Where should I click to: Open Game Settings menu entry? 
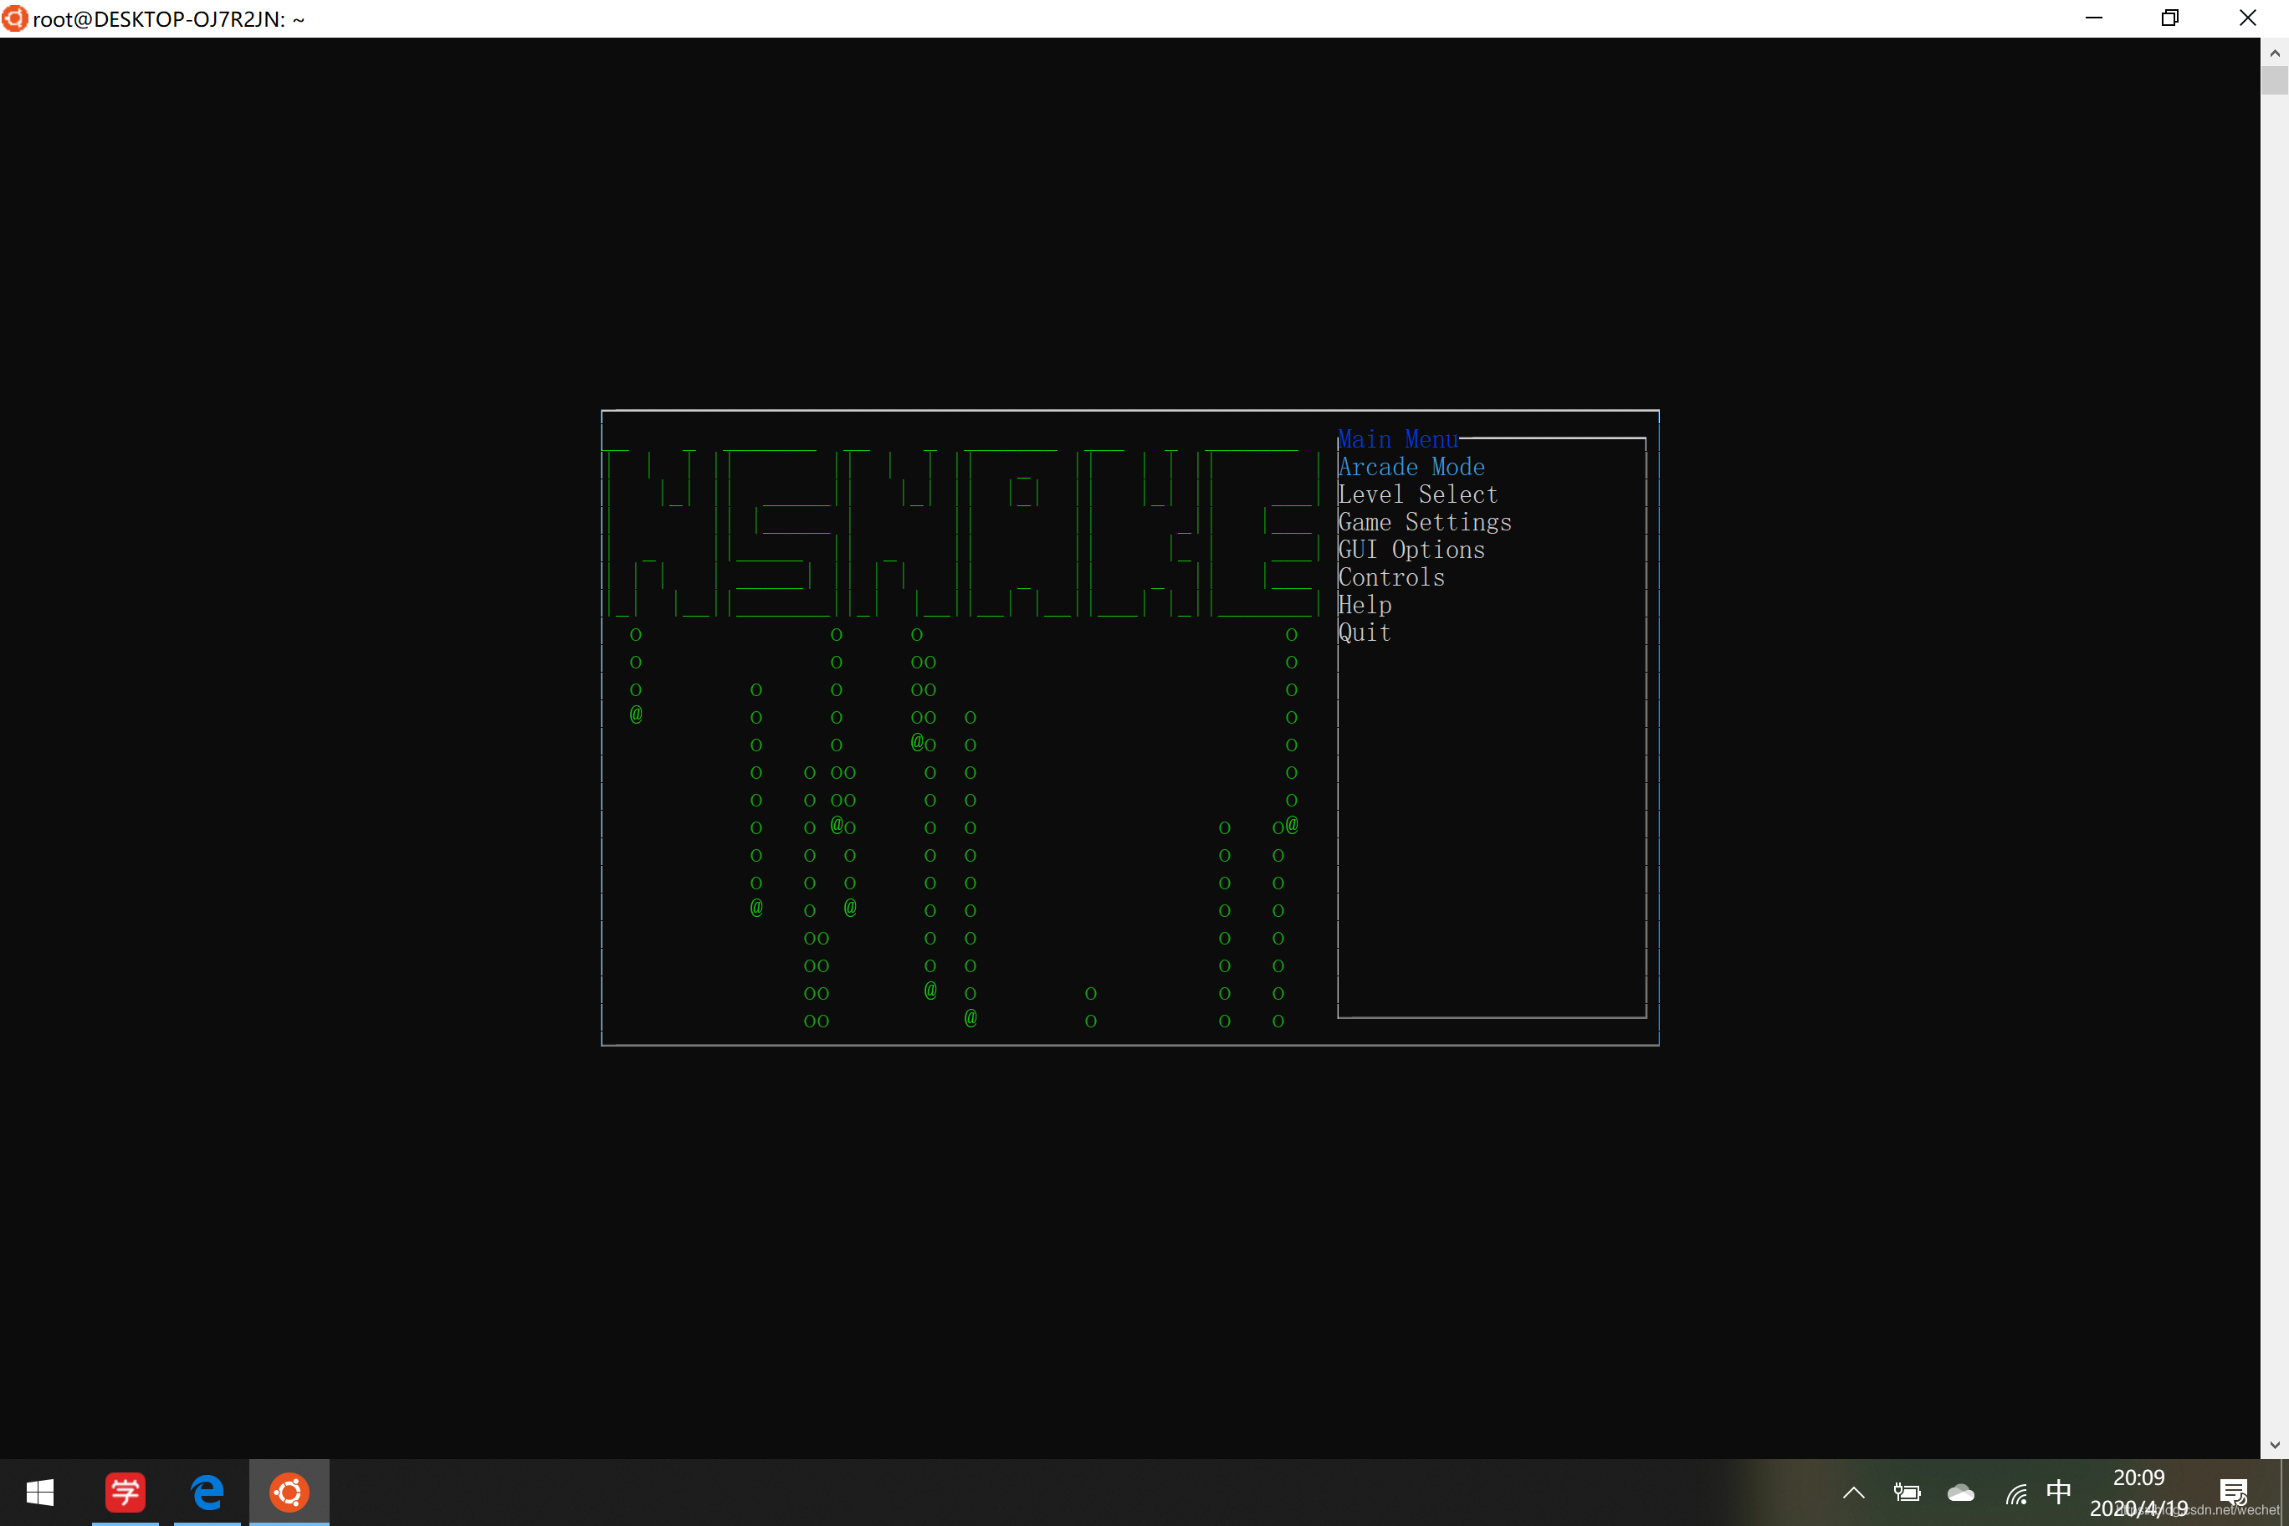coord(1424,523)
